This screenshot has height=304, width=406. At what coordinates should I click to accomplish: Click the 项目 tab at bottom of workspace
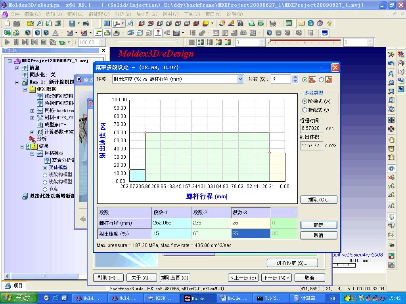pos(14,285)
